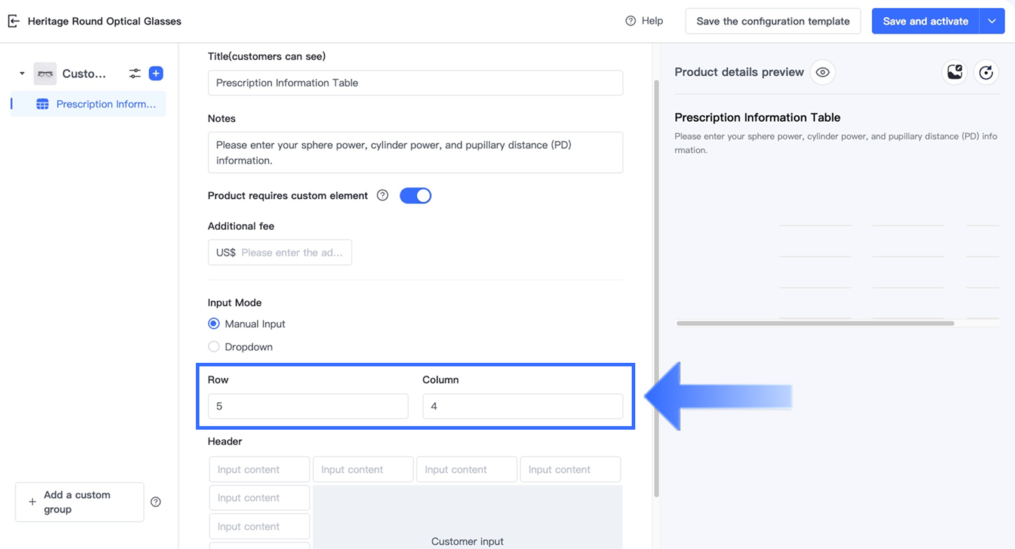Viewport: 1015px width, 549px height.
Task: Select the Dropdown input mode radio
Action: [214, 347]
